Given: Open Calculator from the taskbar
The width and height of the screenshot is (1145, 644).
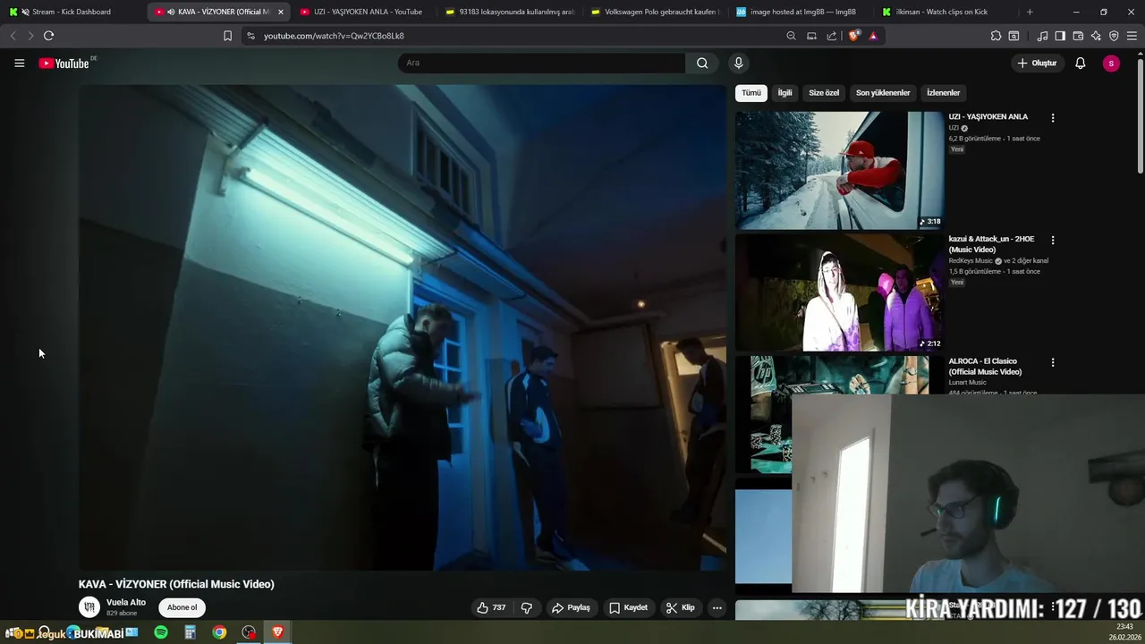Looking at the screenshot, I should tap(190, 632).
